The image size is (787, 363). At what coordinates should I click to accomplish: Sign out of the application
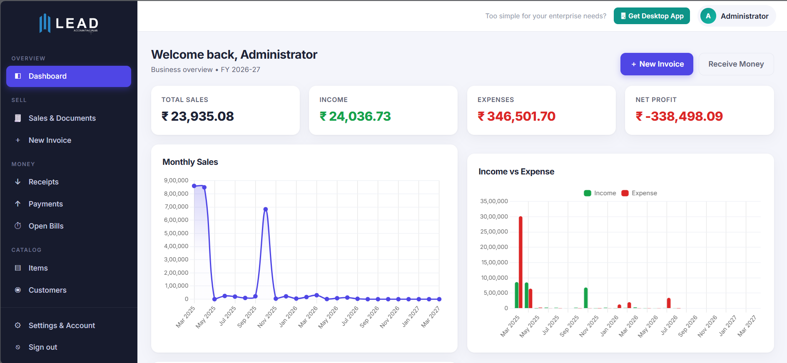69,347
